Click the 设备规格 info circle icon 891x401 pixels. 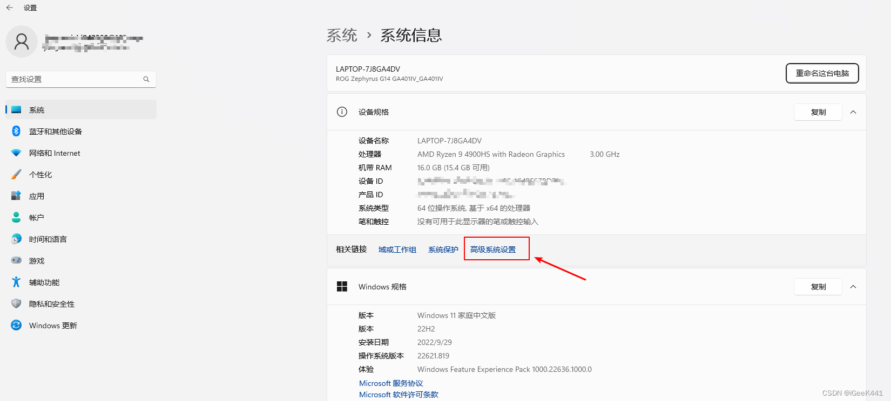click(x=342, y=112)
